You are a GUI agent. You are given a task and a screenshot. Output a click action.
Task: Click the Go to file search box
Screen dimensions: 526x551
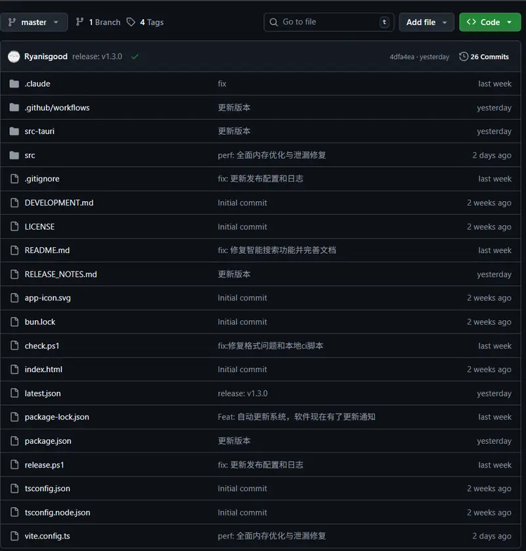pos(328,22)
